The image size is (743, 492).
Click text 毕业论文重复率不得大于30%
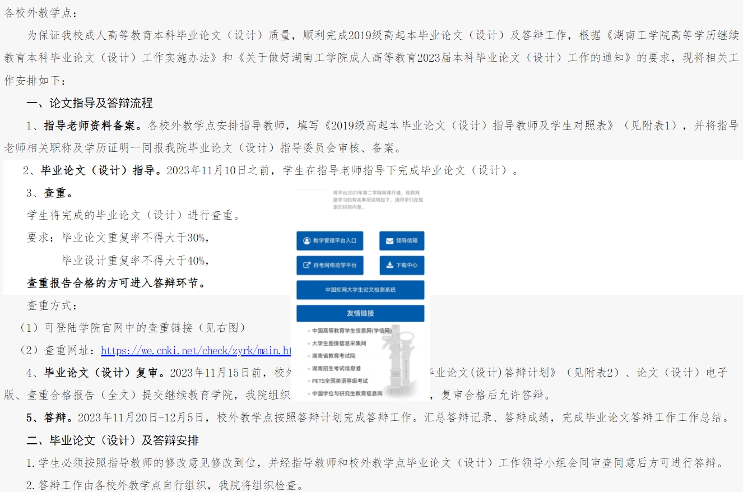click(x=133, y=238)
